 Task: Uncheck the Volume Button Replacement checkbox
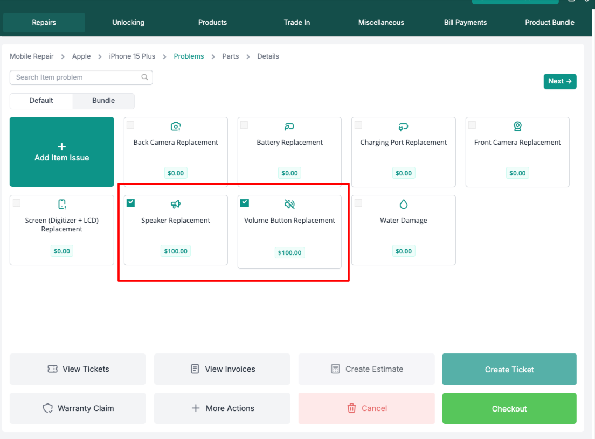[x=245, y=203]
